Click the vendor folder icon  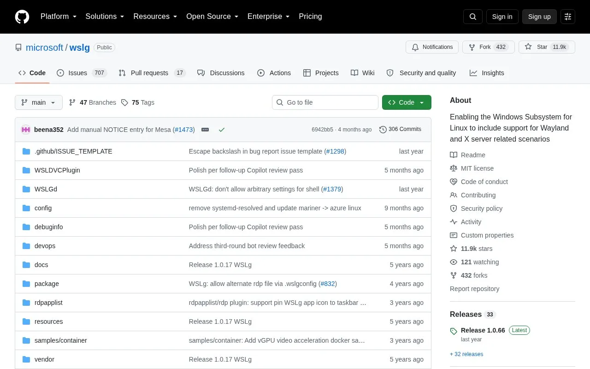(x=26, y=359)
